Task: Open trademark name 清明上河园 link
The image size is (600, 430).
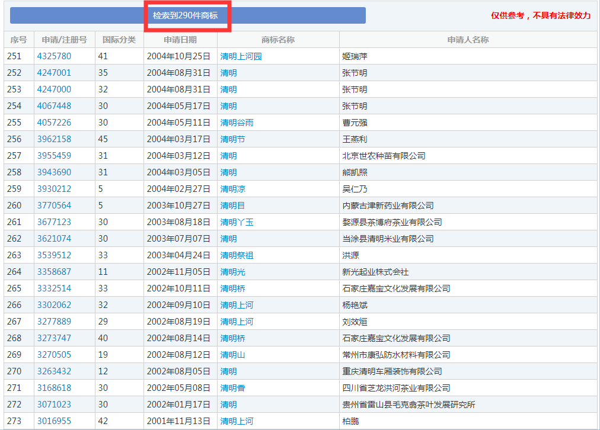Action: click(x=241, y=56)
